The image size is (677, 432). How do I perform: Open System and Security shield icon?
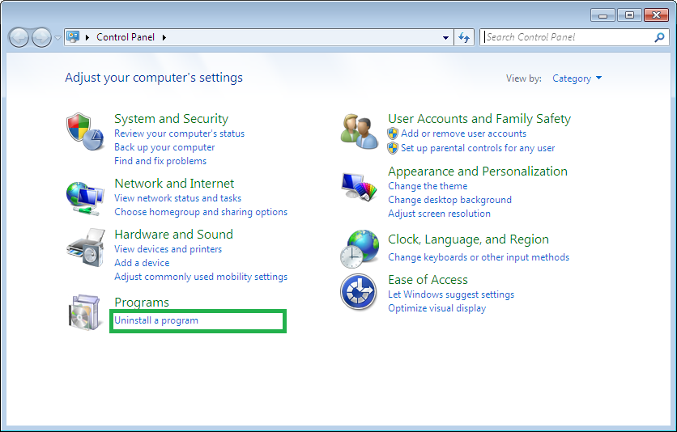pyautogui.click(x=85, y=132)
